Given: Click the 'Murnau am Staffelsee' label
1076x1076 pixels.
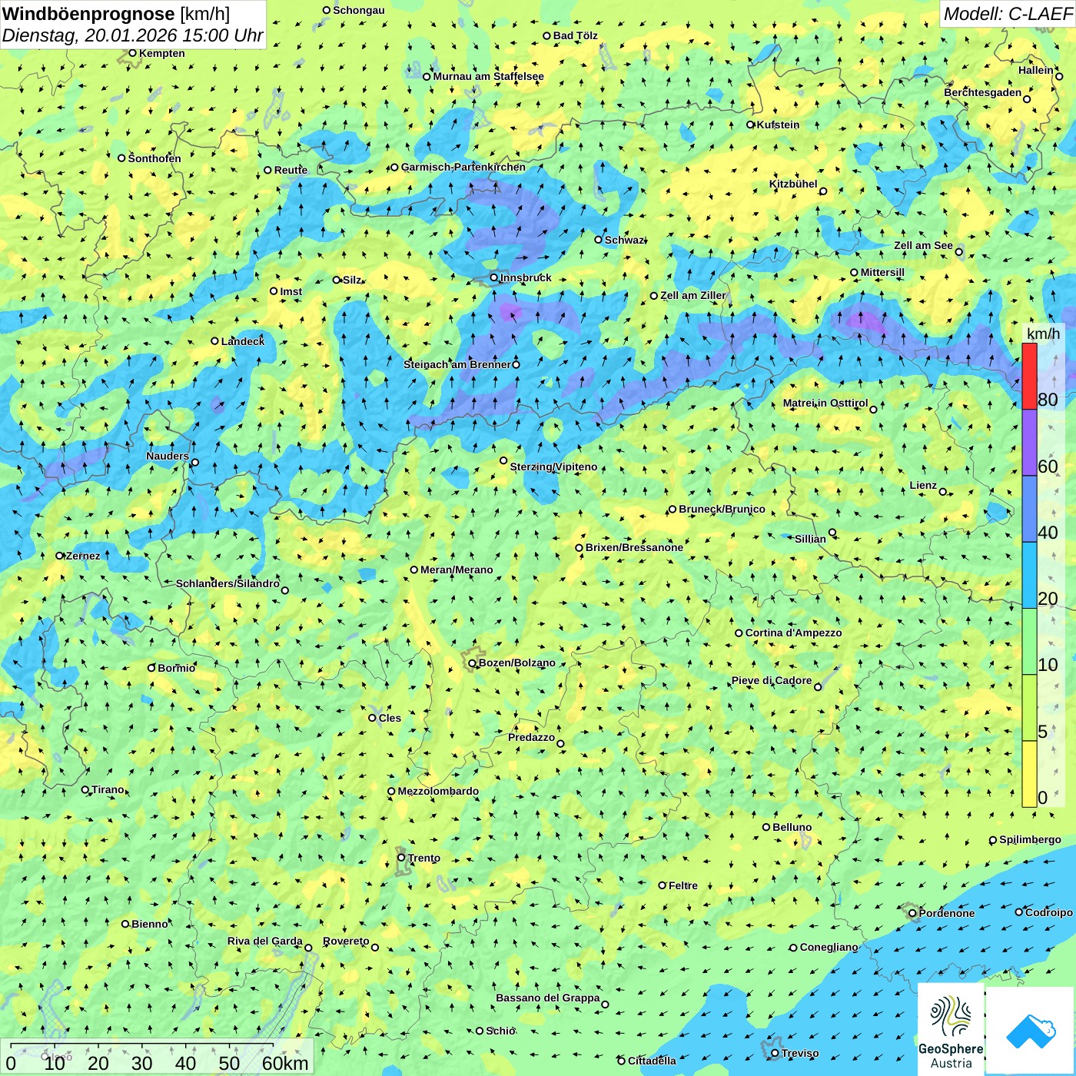Looking at the screenshot, I should tap(488, 76).
